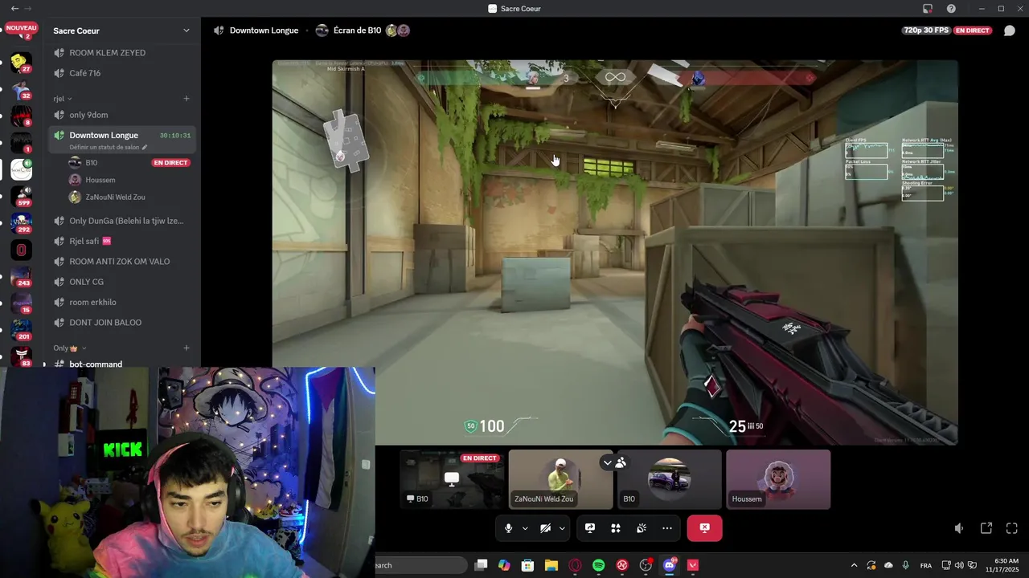
Task: Click the share screen icon
Action: tap(590, 528)
